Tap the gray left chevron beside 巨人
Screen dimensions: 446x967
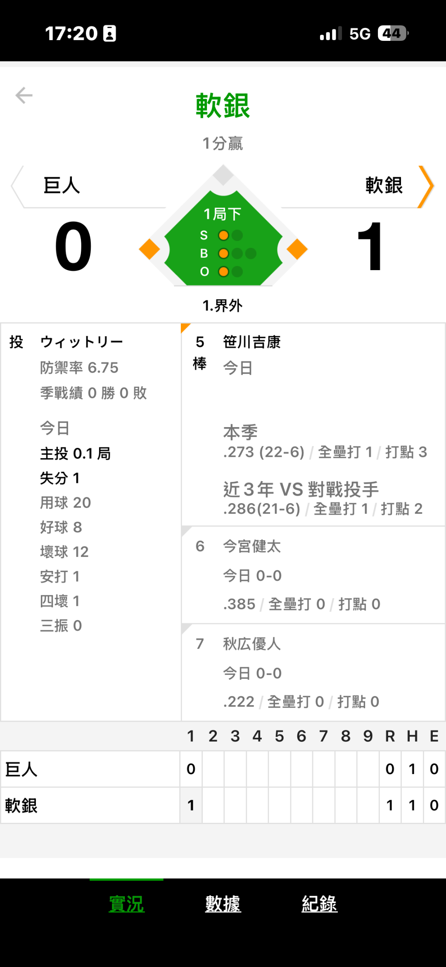pos(17,187)
